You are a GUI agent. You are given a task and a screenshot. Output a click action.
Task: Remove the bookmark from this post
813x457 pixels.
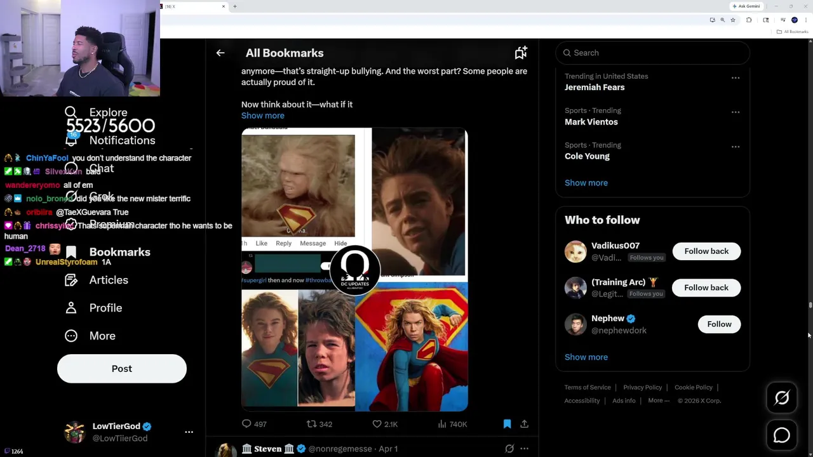(507, 424)
